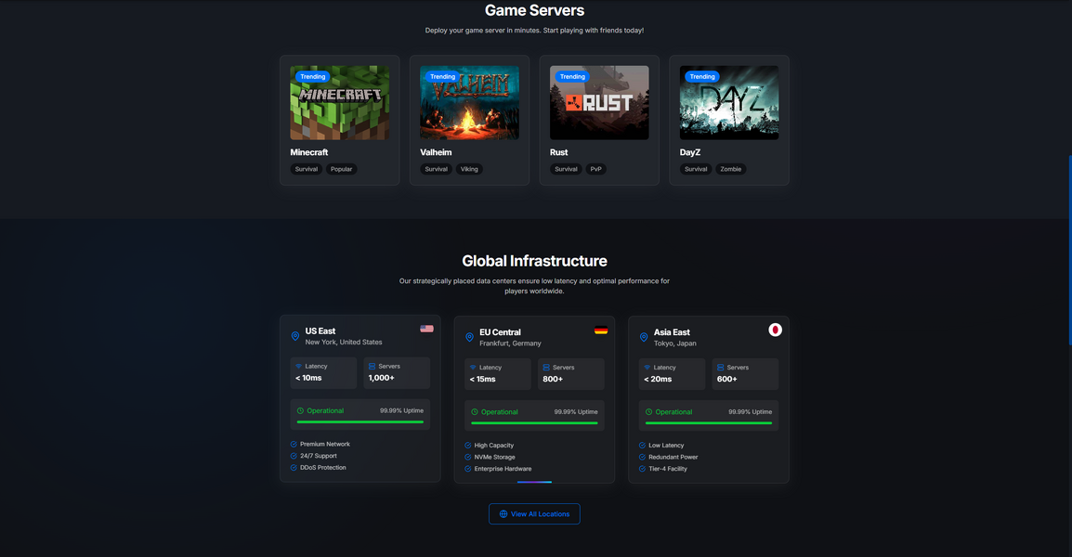Image resolution: width=1072 pixels, height=557 pixels.
Task: Click the United States flag icon
Action: point(426,329)
